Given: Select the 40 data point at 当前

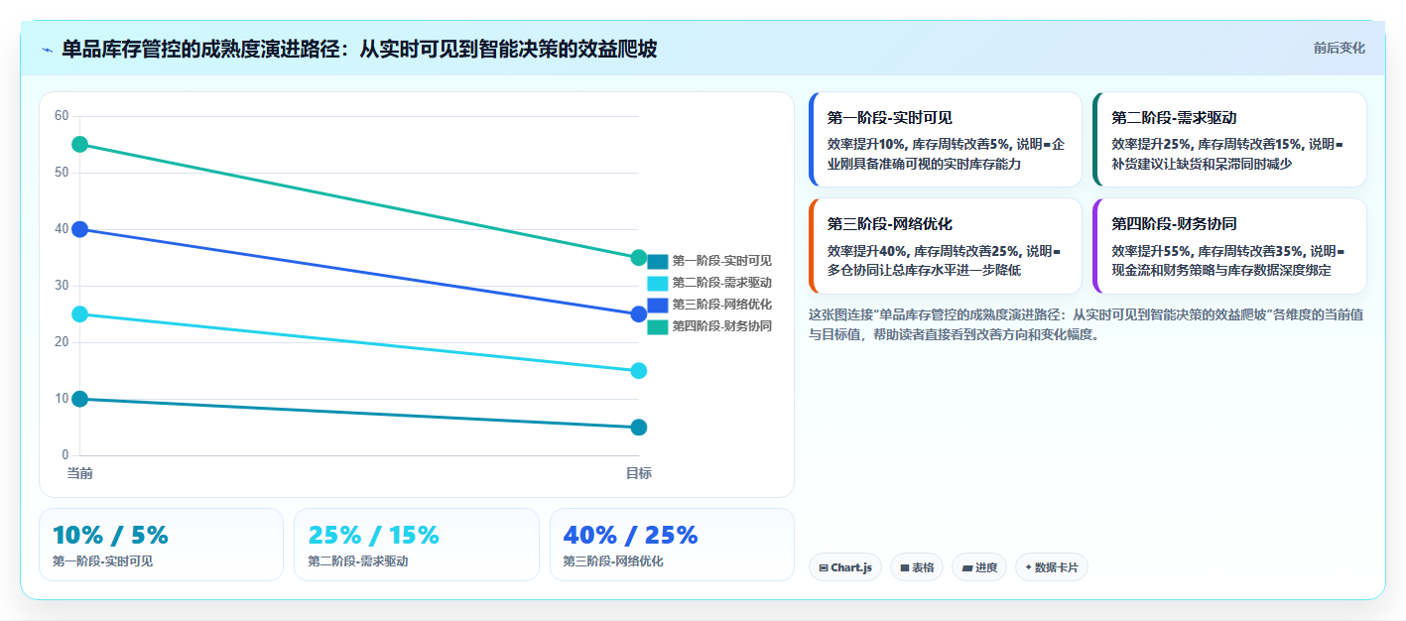Looking at the screenshot, I should (80, 229).
